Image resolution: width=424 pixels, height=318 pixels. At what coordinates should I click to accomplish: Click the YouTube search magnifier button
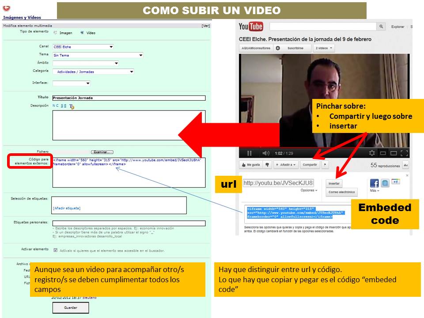pyautogui.click(x=382, y=26)
